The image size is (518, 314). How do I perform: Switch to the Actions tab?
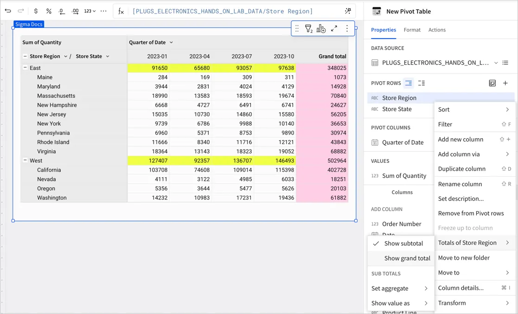pyautogui.click(x=437, y=30)
